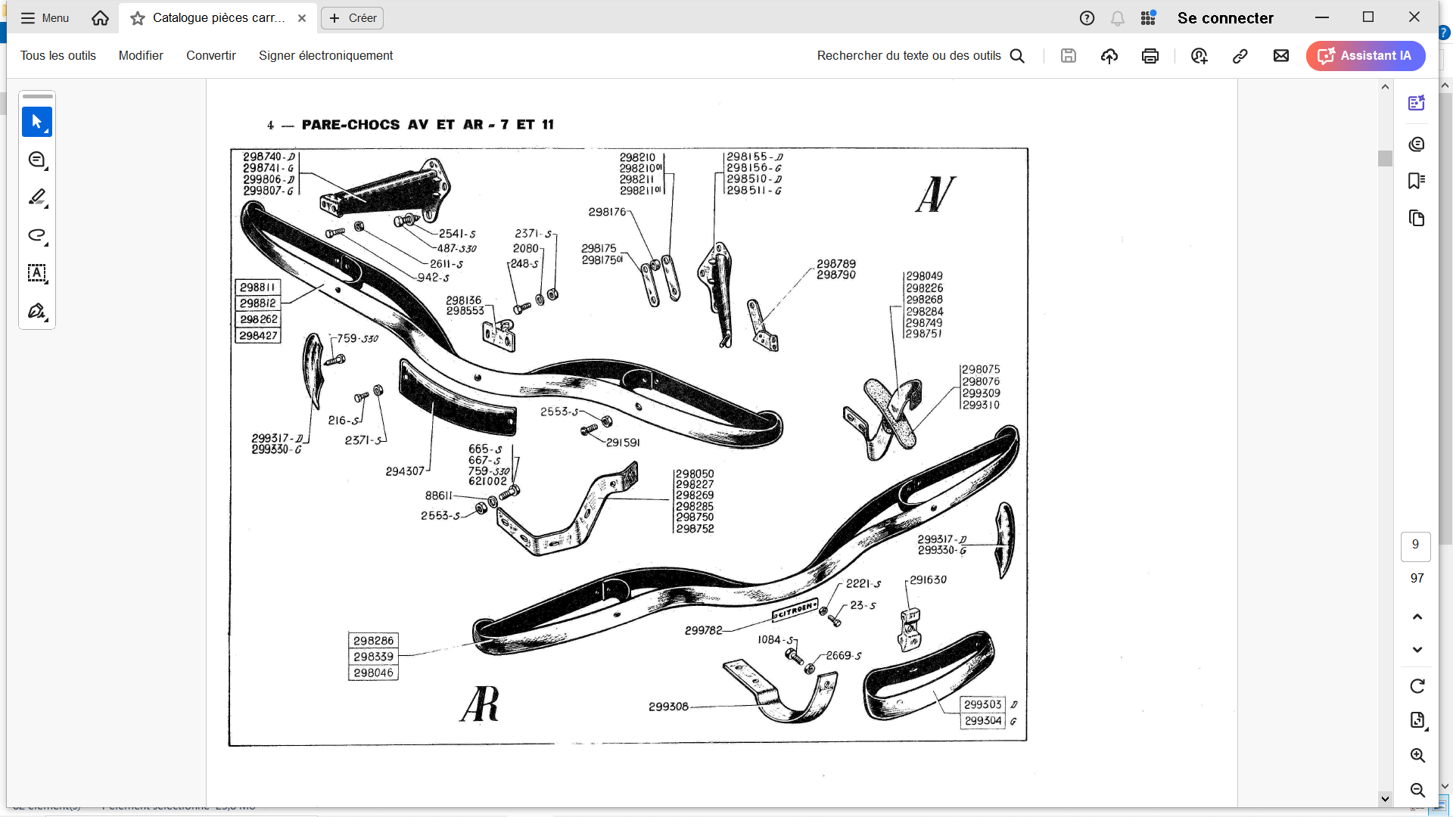Open the Convertir menu
This screenshot has width=1453, height=817.
click(211, 56)
